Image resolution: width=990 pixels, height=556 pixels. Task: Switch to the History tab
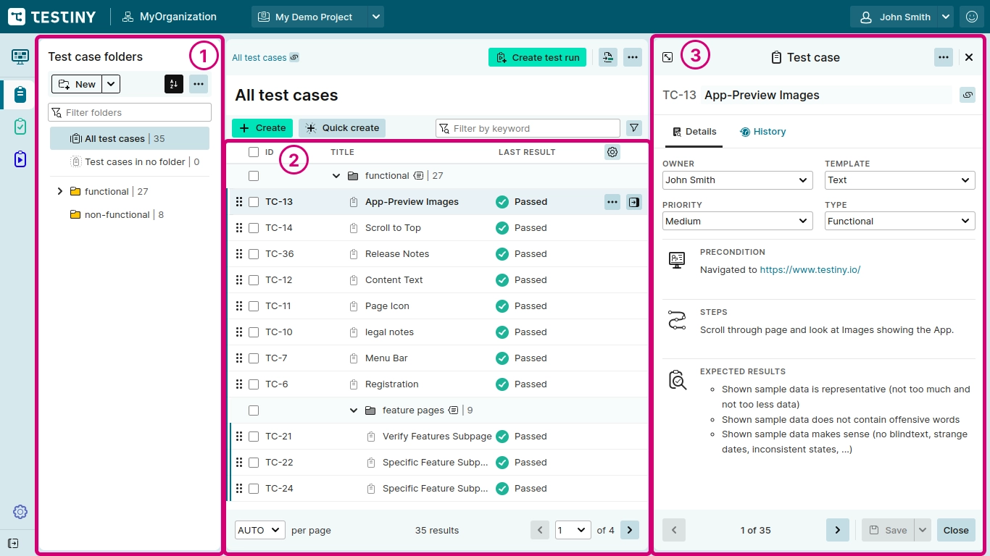(763, 132)
